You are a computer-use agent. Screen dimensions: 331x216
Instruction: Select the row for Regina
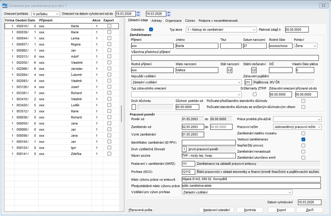tap(62, 44)
